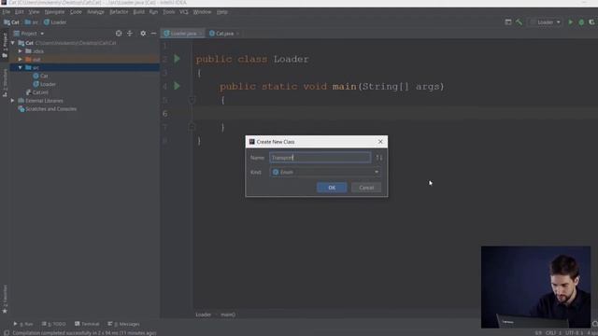Click the Build project hammer icon
Image resolution: width=598 pixels, height=336 pixels.
coord(520,22)
